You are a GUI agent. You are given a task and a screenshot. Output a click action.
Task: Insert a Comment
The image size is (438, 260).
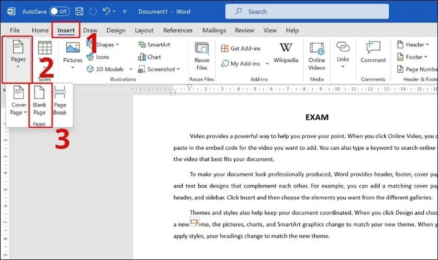coord(373,52)
